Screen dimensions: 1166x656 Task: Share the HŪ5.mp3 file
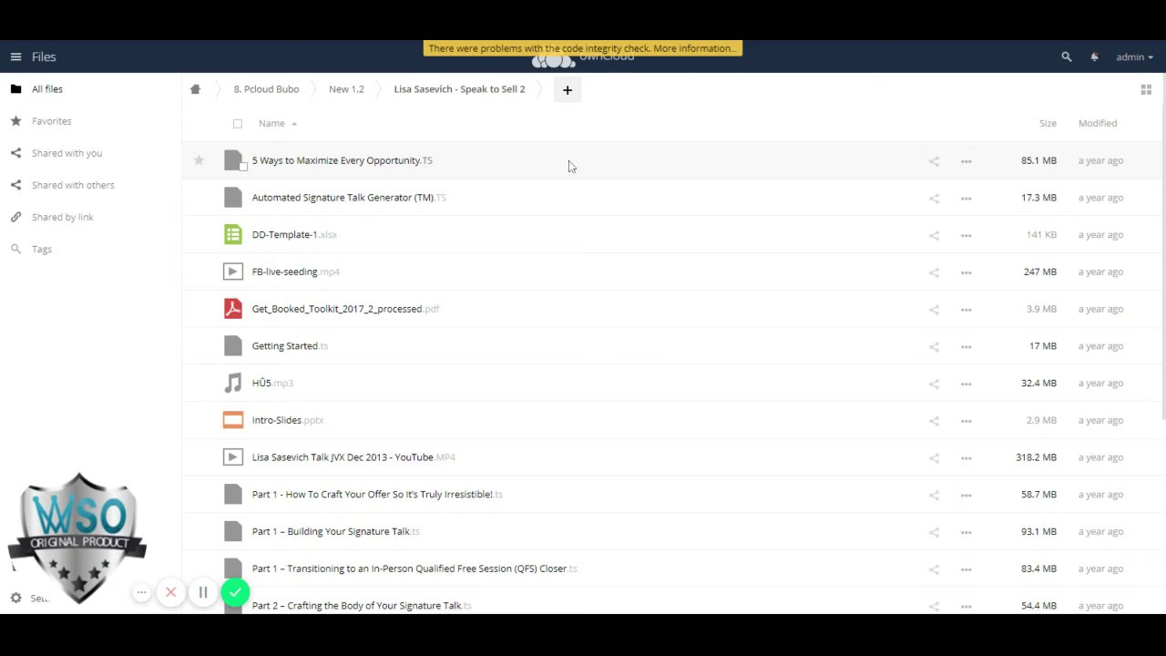pyautogui.click(x=934, y=384)
